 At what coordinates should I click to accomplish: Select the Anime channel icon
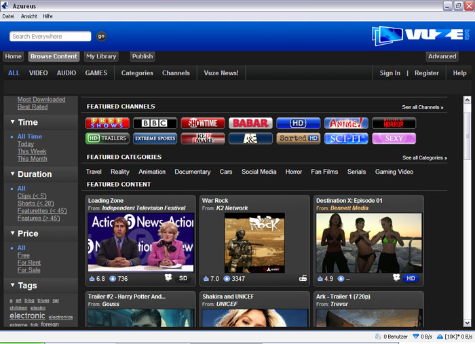tap(346, 123)
